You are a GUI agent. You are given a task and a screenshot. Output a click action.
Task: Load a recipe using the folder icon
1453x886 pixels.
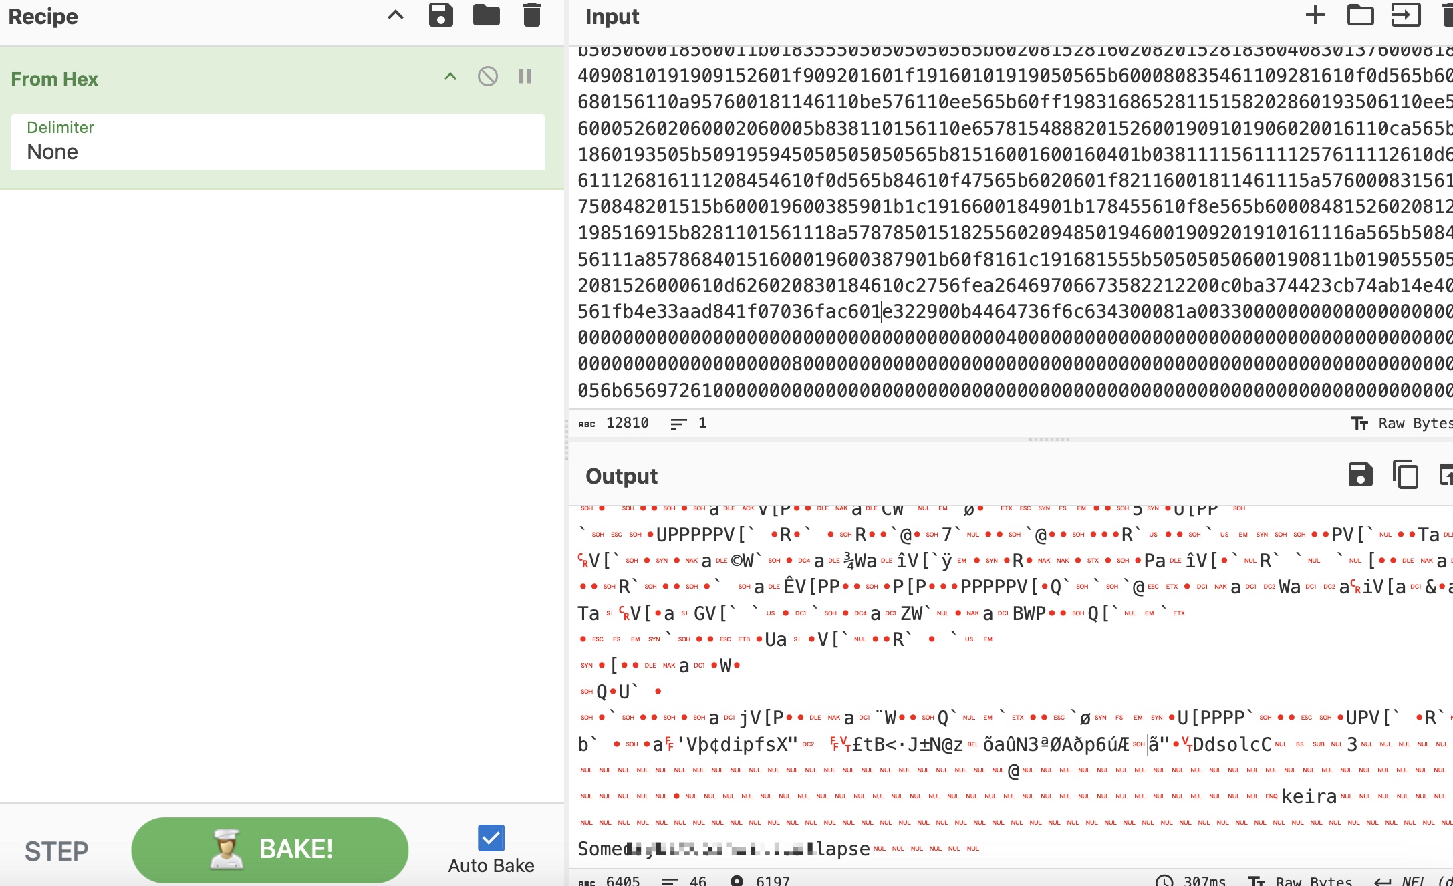tap(486, 15)
